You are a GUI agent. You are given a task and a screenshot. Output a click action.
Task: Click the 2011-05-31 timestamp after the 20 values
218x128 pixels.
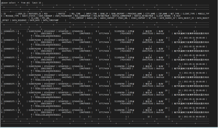194,90
